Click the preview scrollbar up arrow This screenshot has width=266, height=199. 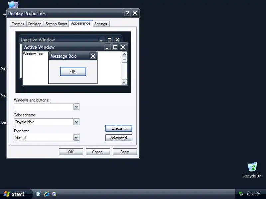[x=124, y=54]
